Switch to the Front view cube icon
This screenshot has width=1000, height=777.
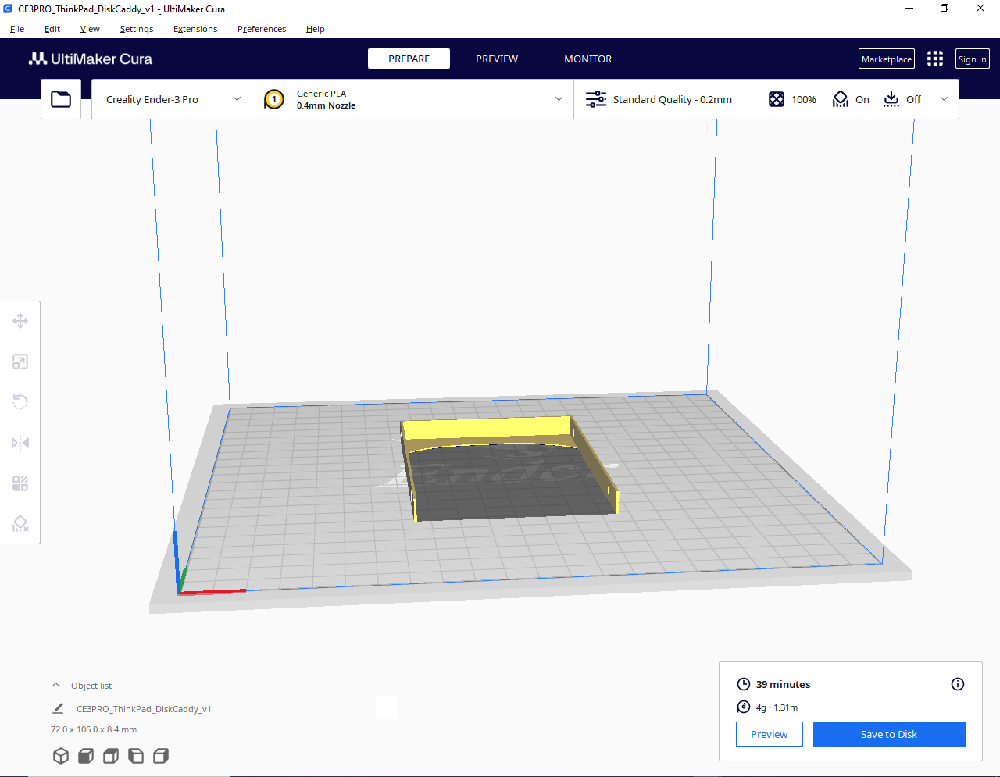point(86,756)
